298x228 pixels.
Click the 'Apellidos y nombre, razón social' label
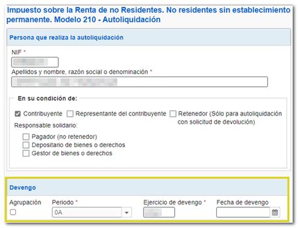click(x=80, y=72)
